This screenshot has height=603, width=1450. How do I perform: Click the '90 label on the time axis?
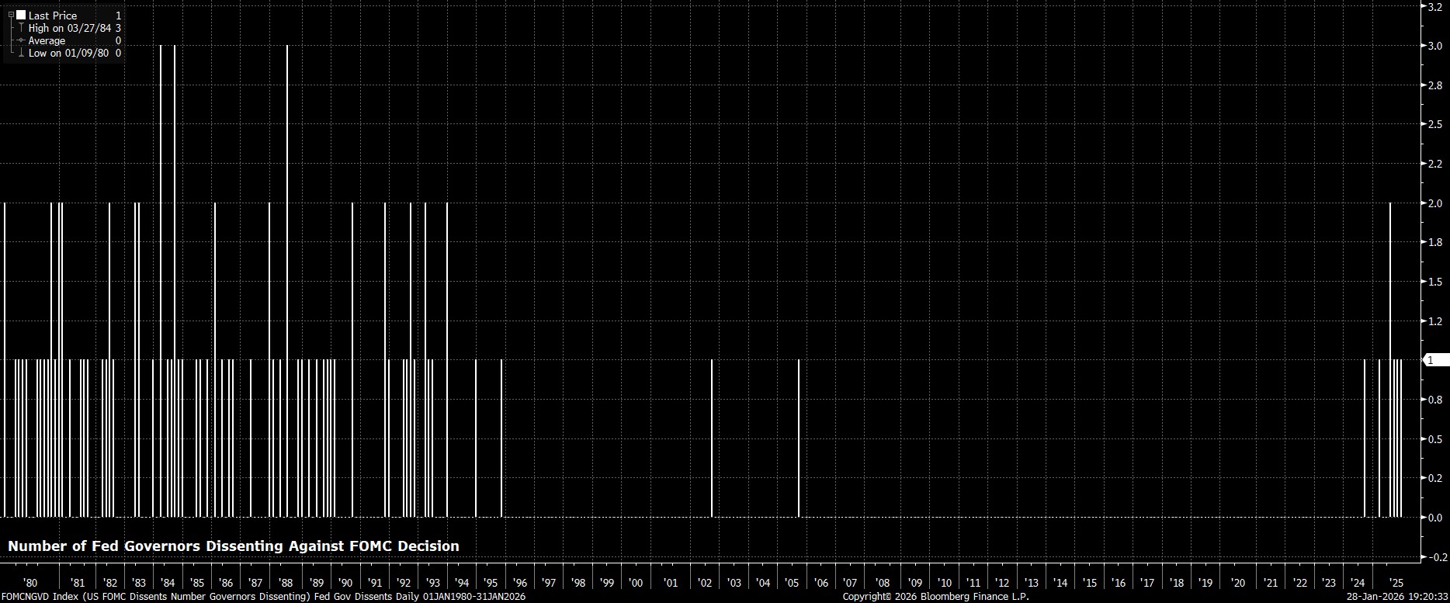[x=345, y=583]
